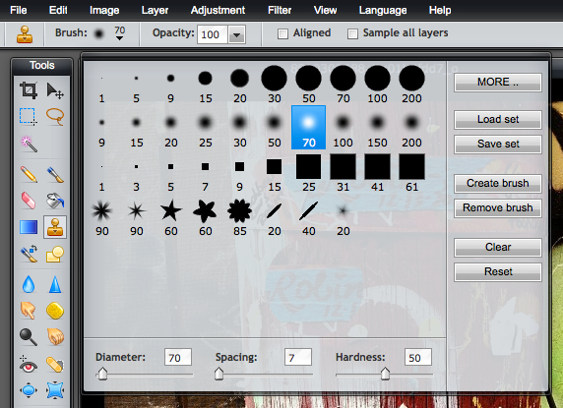Expand the Brush size picker arrow
563x408 pixels.
tap(119, 38)
